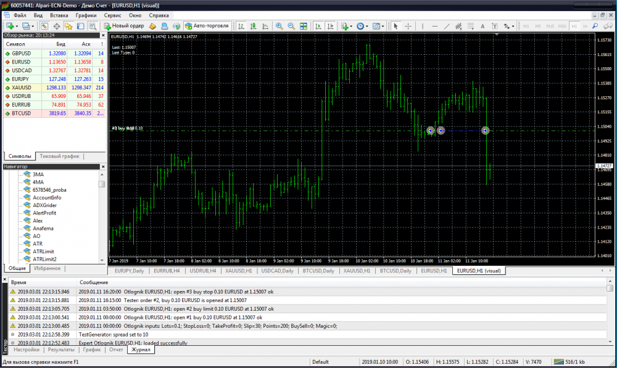Switch to bar chart display
Viewport: 617px width, 368px height.
(241, 26)
